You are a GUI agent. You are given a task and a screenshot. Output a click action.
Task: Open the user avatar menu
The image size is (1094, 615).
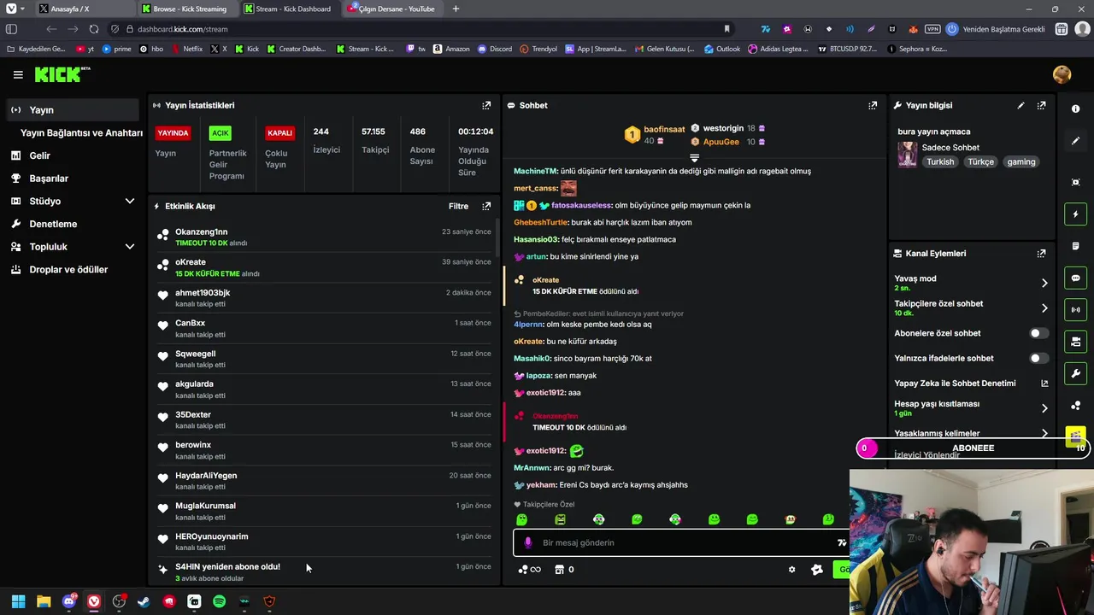point(1062,74)
